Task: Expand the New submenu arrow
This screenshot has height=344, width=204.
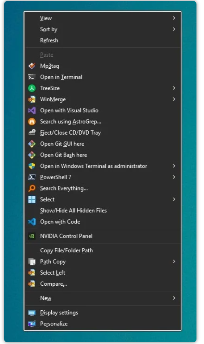Action: point(174,298)
